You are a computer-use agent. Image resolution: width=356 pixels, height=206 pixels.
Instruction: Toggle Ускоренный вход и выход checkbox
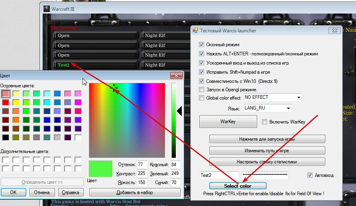click(201, 63)
